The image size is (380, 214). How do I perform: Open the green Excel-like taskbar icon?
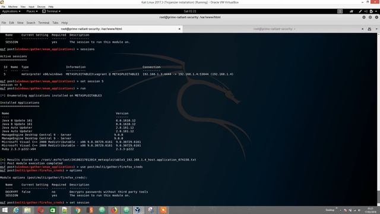click(52, 210)
